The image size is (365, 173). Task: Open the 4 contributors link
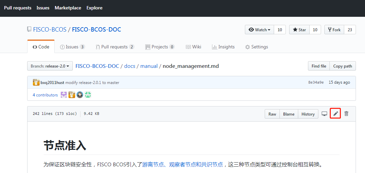click(45, 95)
